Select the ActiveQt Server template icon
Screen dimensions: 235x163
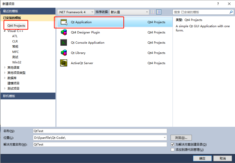click(x=64, y=63)
